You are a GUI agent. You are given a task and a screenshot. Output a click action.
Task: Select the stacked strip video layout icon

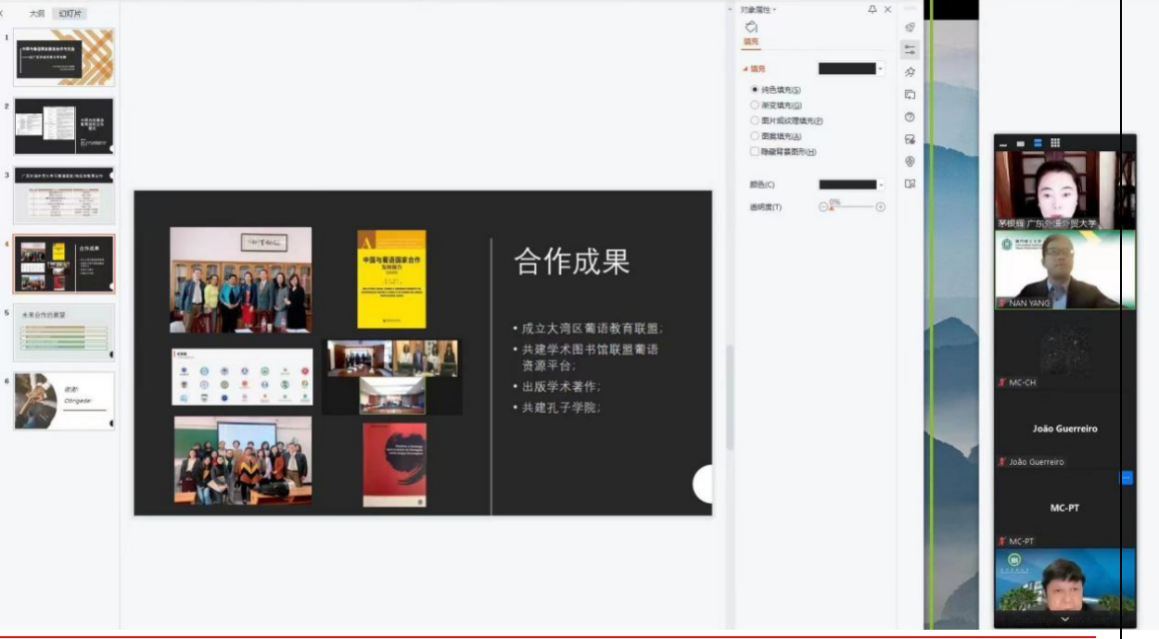pos(1038,143)
